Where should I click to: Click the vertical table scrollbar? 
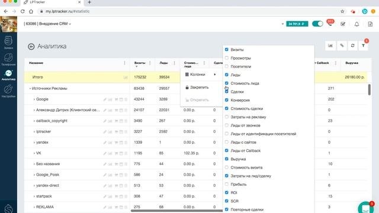(x=370, y=89)
